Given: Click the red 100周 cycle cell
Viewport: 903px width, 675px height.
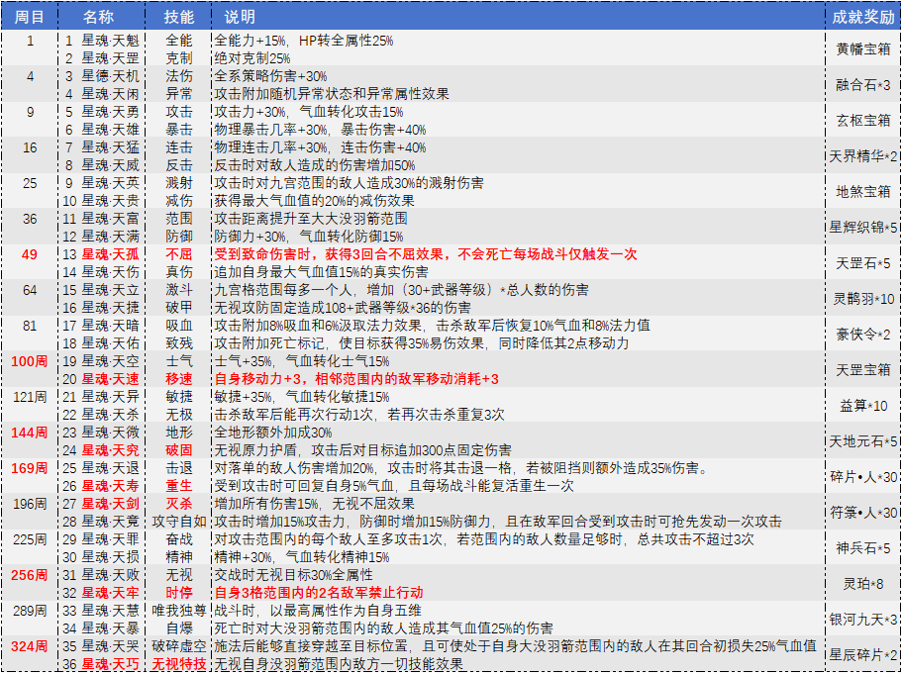Looking at the screenshot, I should (x=30, y=361).
